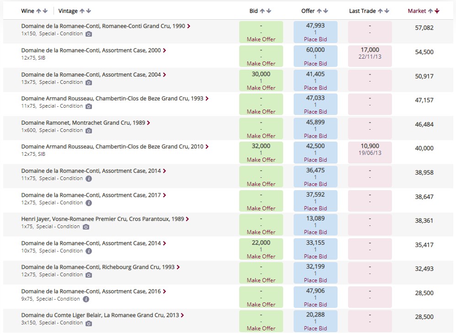Open Domaine de la Romanee-Conti Assortment Case 2017 link

(91, 195)
